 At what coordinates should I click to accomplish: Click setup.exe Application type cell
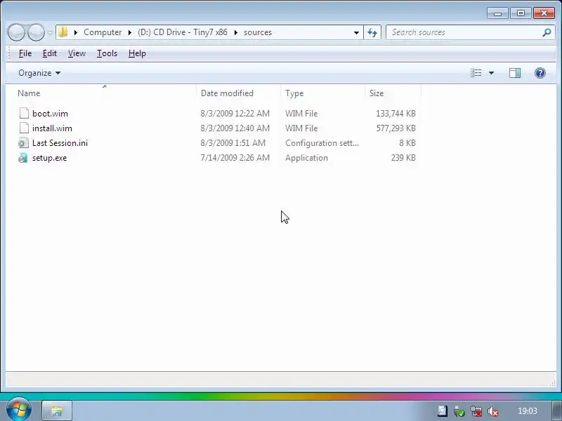click(x=306, y=158)
